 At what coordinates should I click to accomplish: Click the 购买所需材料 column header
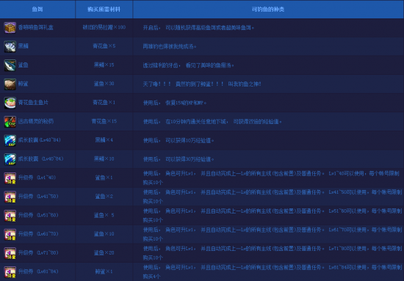click(104, 10)
